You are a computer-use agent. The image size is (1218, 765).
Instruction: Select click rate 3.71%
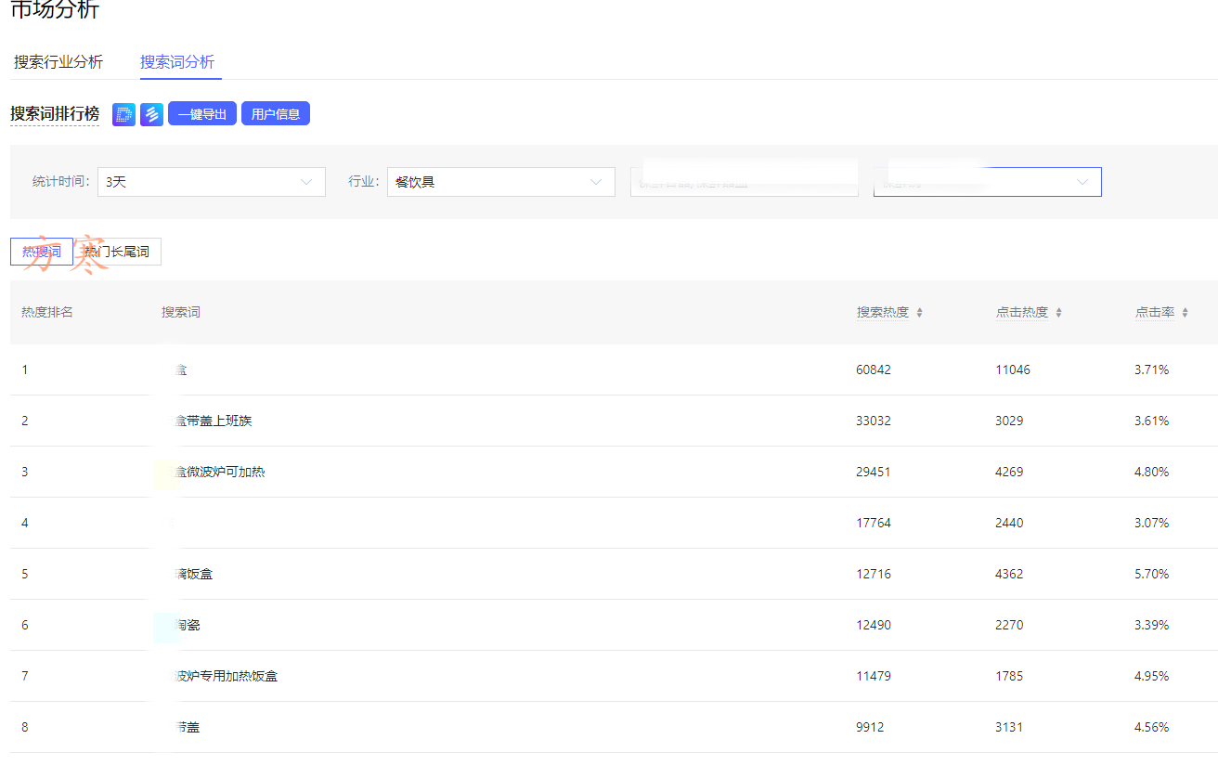(x=1152, y=370)
